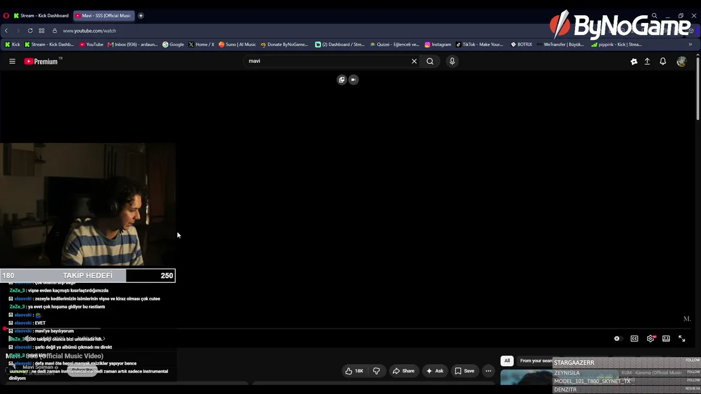The width and height of the screenshot is (701, 394).
Task: Select the All filter chip
Action: click(x=507, y=361)
